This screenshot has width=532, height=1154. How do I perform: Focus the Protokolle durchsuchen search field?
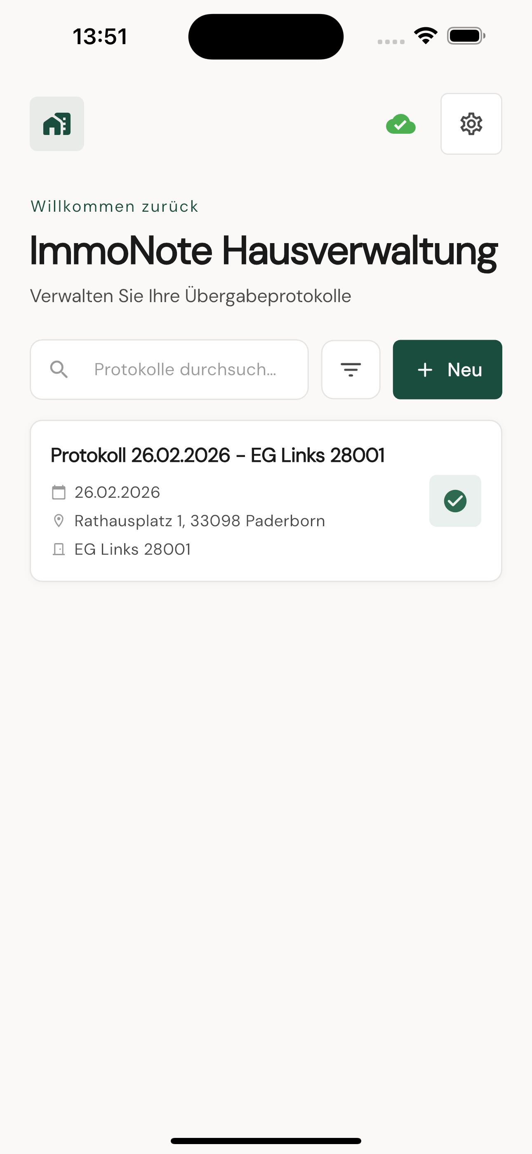(185, 369)
